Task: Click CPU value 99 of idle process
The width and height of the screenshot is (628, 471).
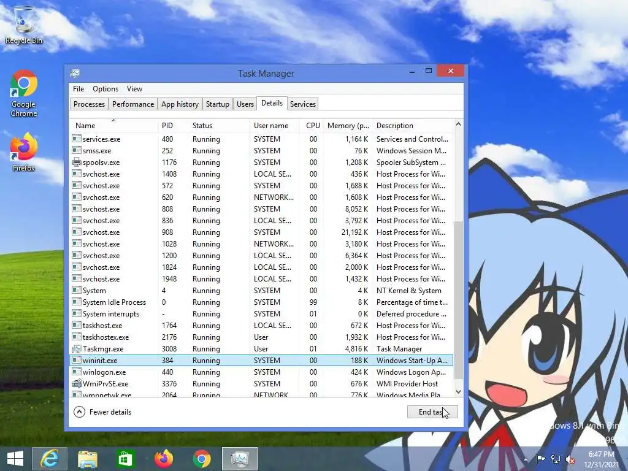Action: tap(313, 302)
